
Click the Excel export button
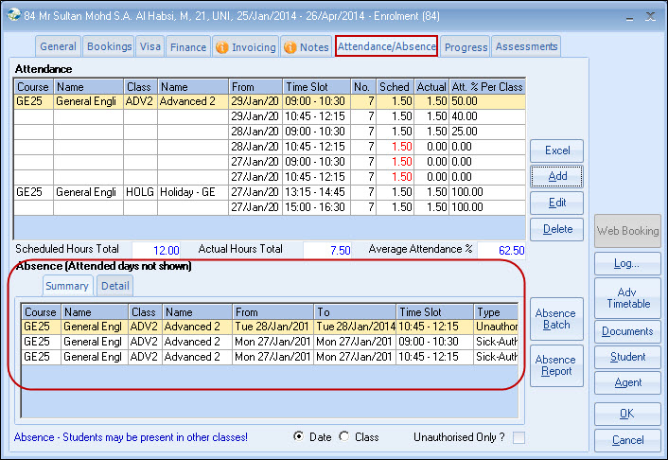[x=557, y=151]
